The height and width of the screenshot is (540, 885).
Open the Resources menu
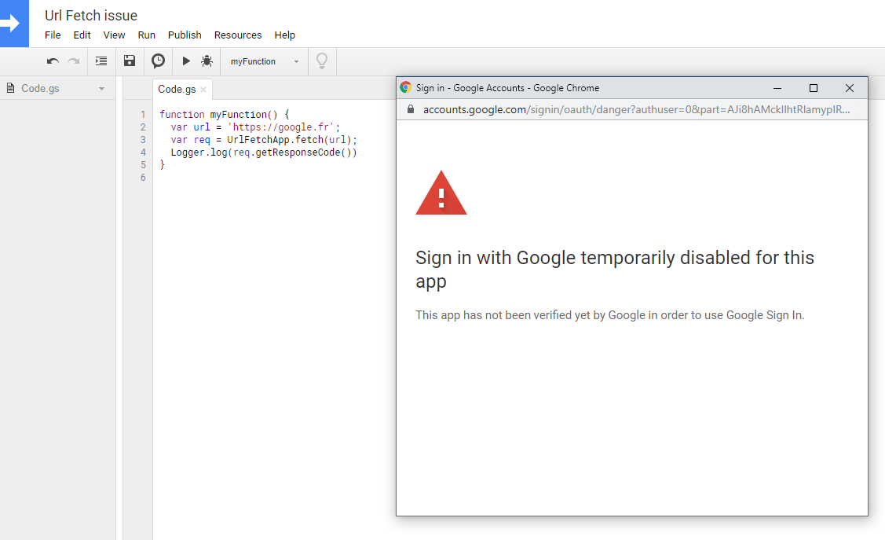point(238,35)
